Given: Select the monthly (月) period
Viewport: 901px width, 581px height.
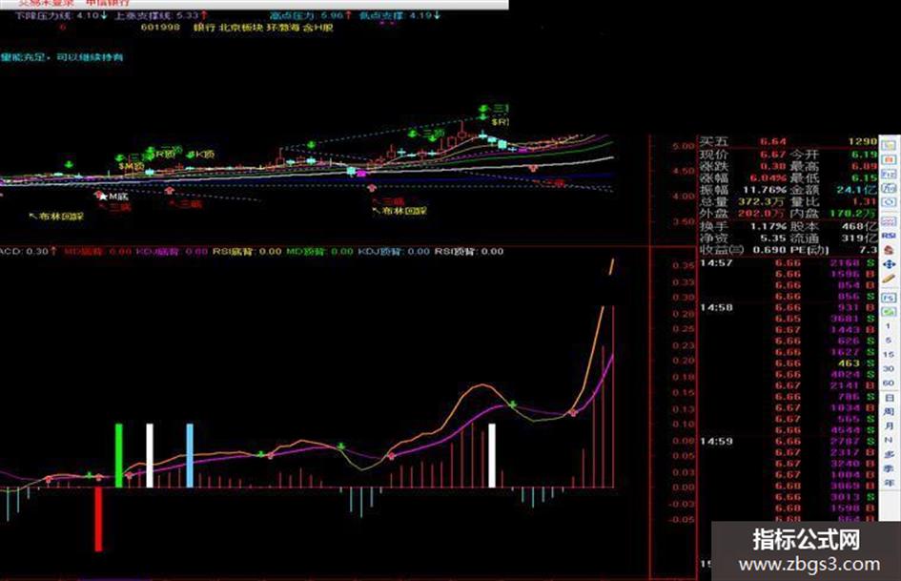Looking at the screenshot, I should [x=889, y=425].
